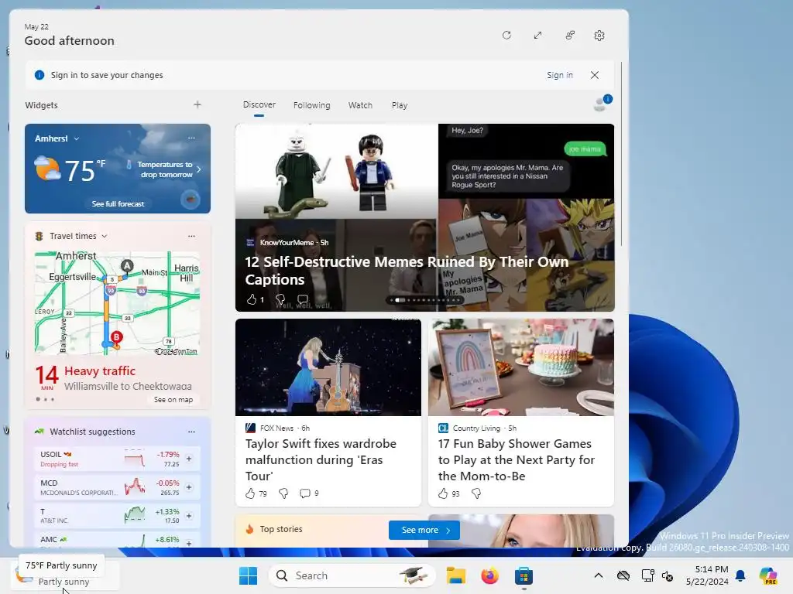Open Microsoft Store from the taskbar

(524, 575)
